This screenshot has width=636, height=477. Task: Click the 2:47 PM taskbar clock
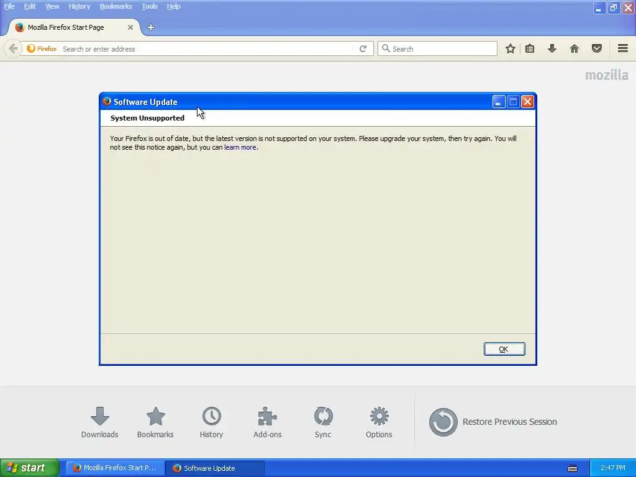(x=613, y=468)
